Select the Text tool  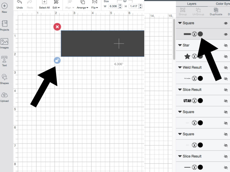[x=4, y=61]
